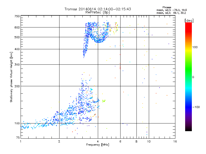Click the x-axis tick label '16'
This screenshot has width=206, height=154.
tap(175, 141)
